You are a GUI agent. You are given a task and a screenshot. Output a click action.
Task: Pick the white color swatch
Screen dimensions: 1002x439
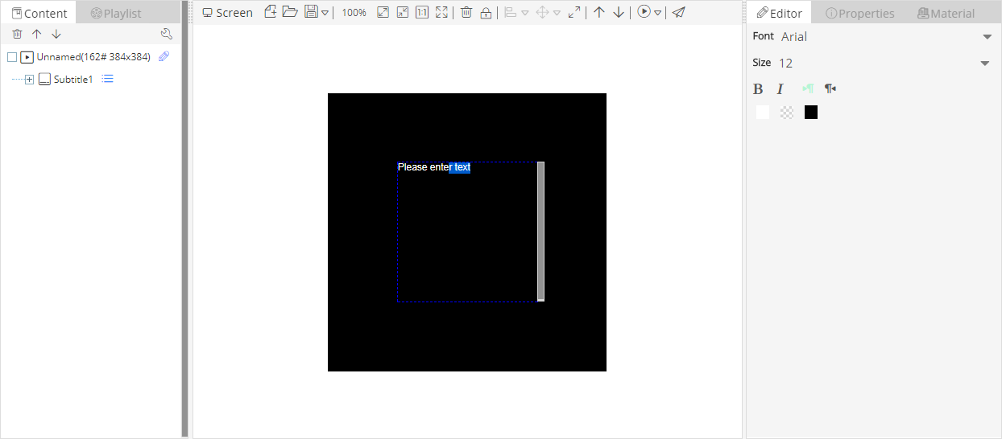click(763, 113)
